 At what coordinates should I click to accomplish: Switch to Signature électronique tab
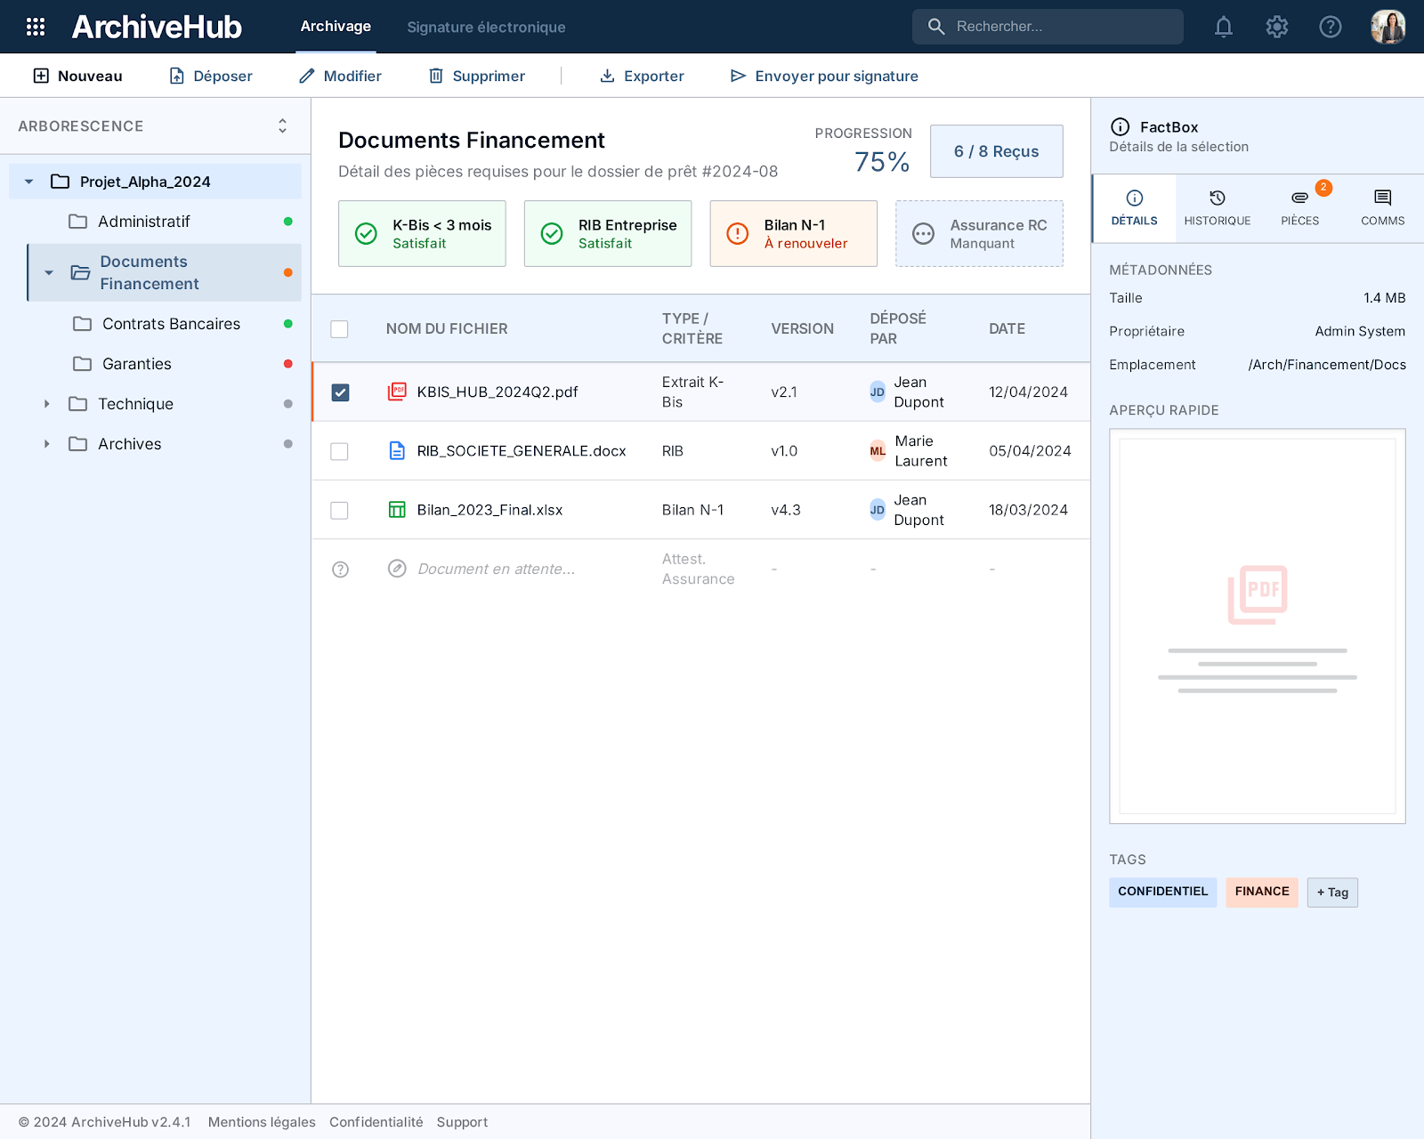coord(486,27)
